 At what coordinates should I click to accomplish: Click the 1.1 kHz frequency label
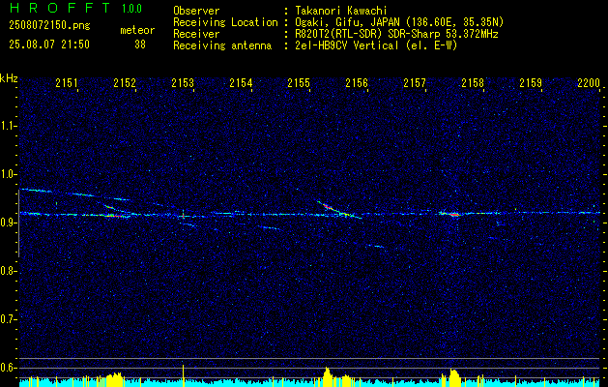click(x=8, y=126)
